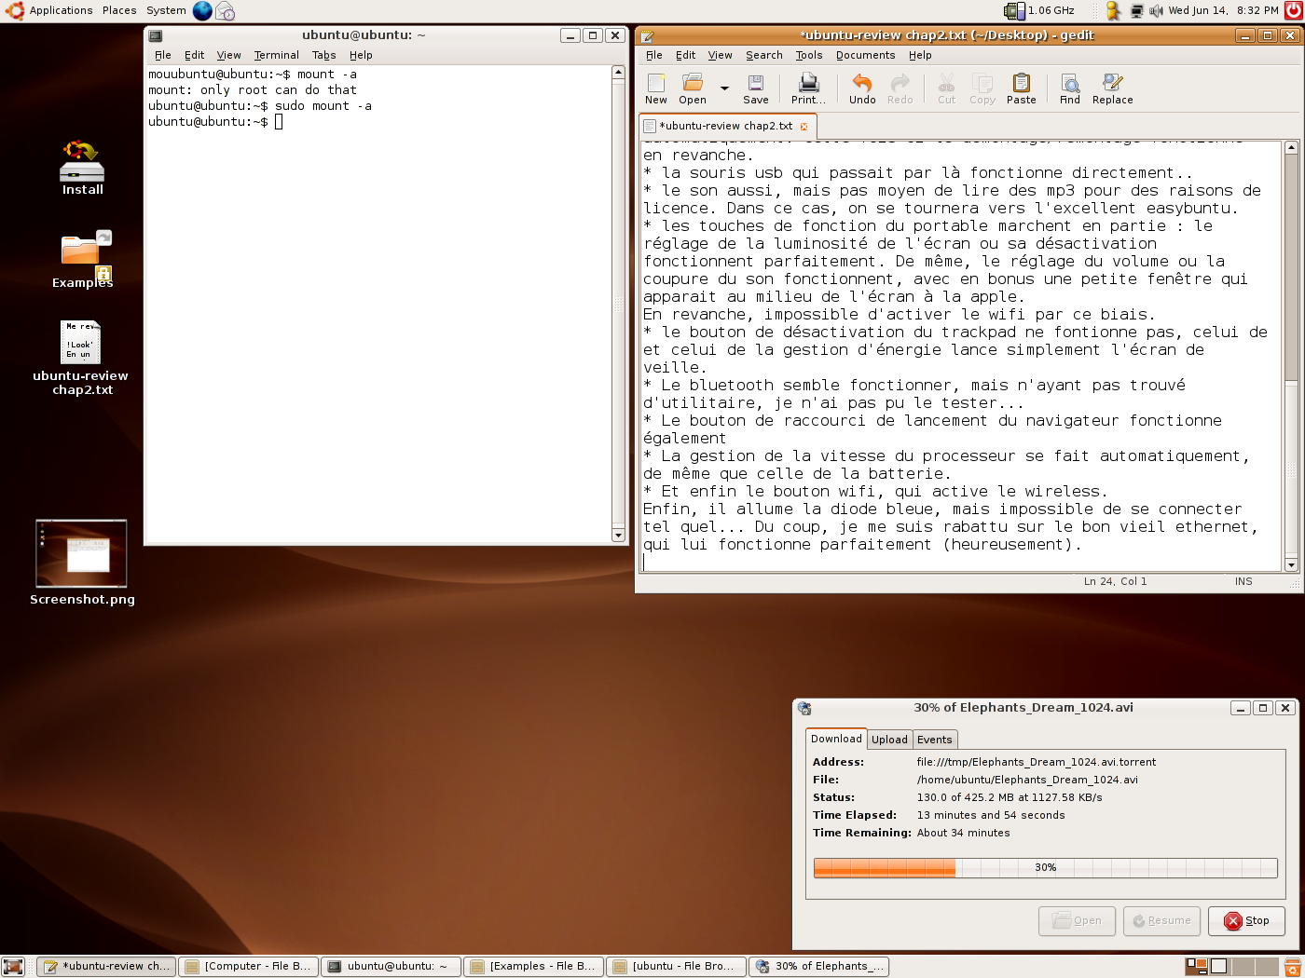This screenshot has height=978, width=1305.
Task: Click the gedit text scrollbar down arrow
Action: [1291, 564]
